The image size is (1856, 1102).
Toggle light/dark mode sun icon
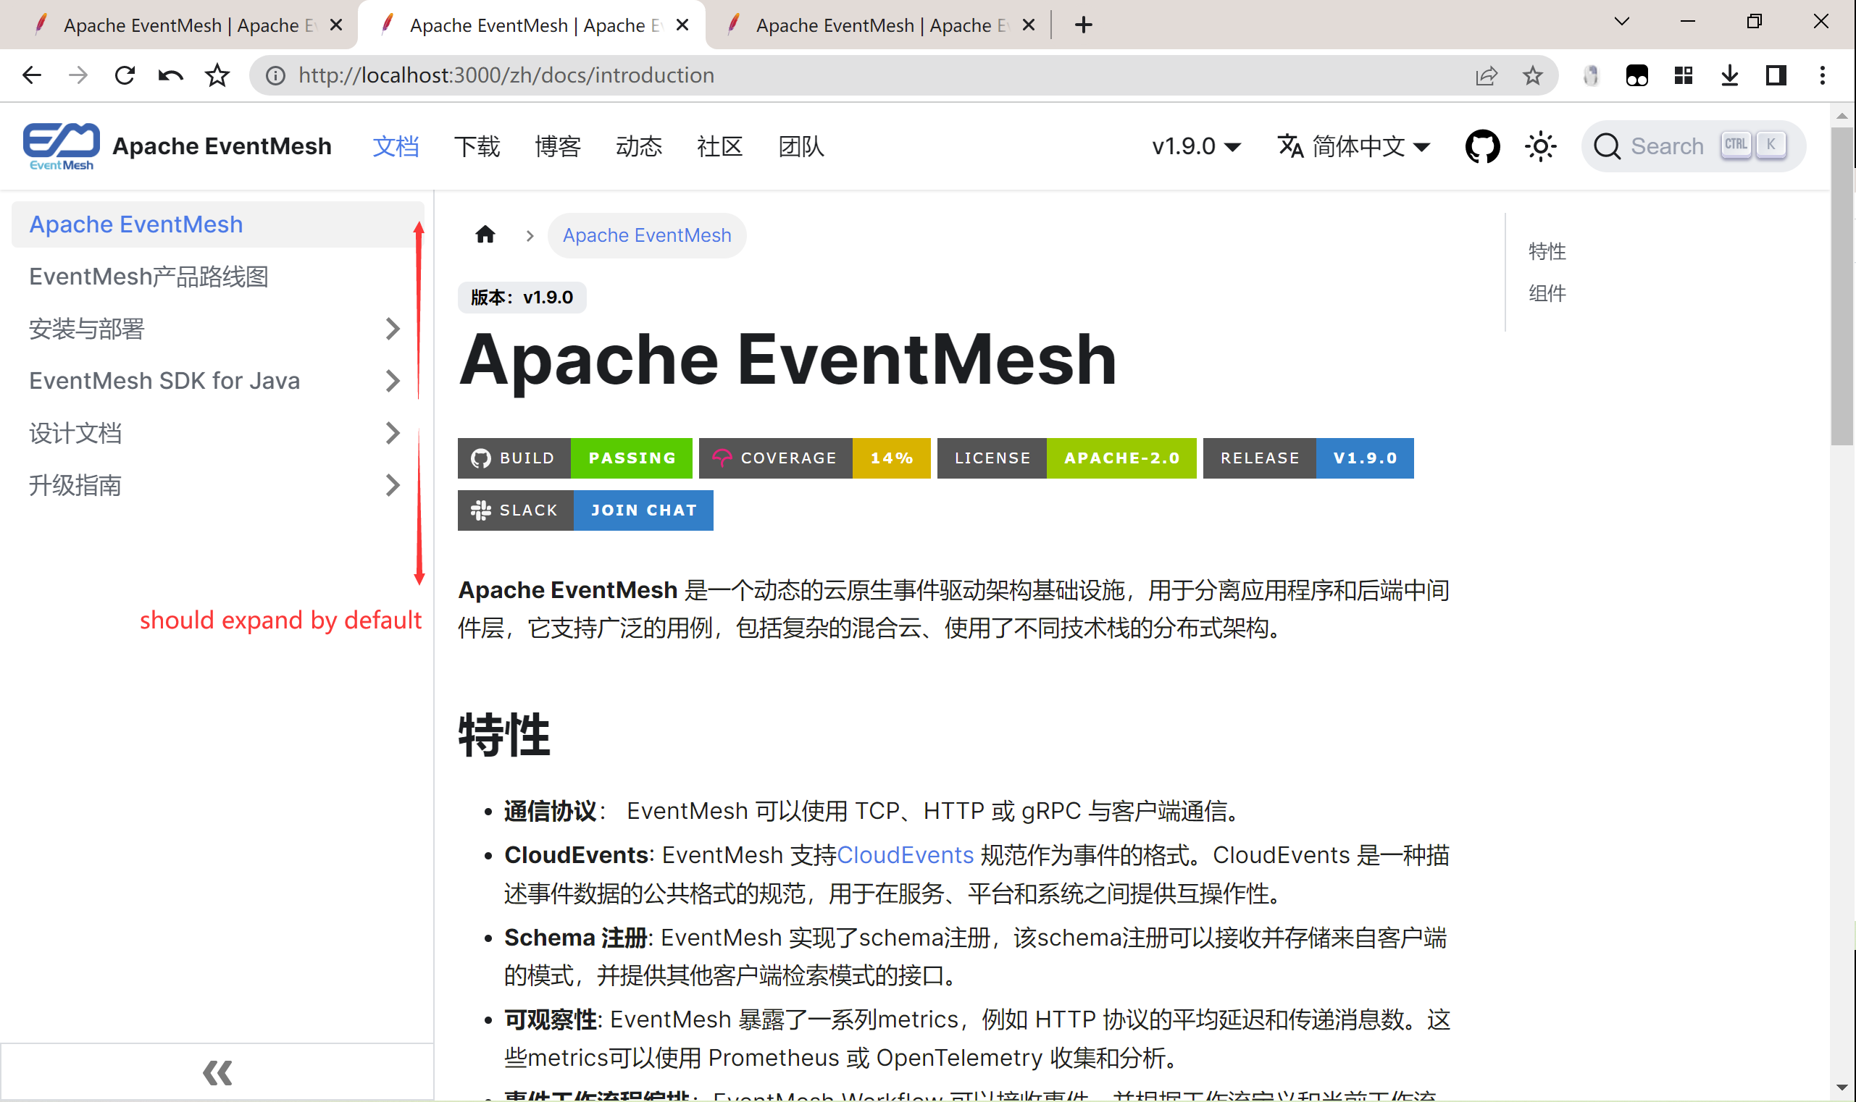click(x=1540, y=146)
